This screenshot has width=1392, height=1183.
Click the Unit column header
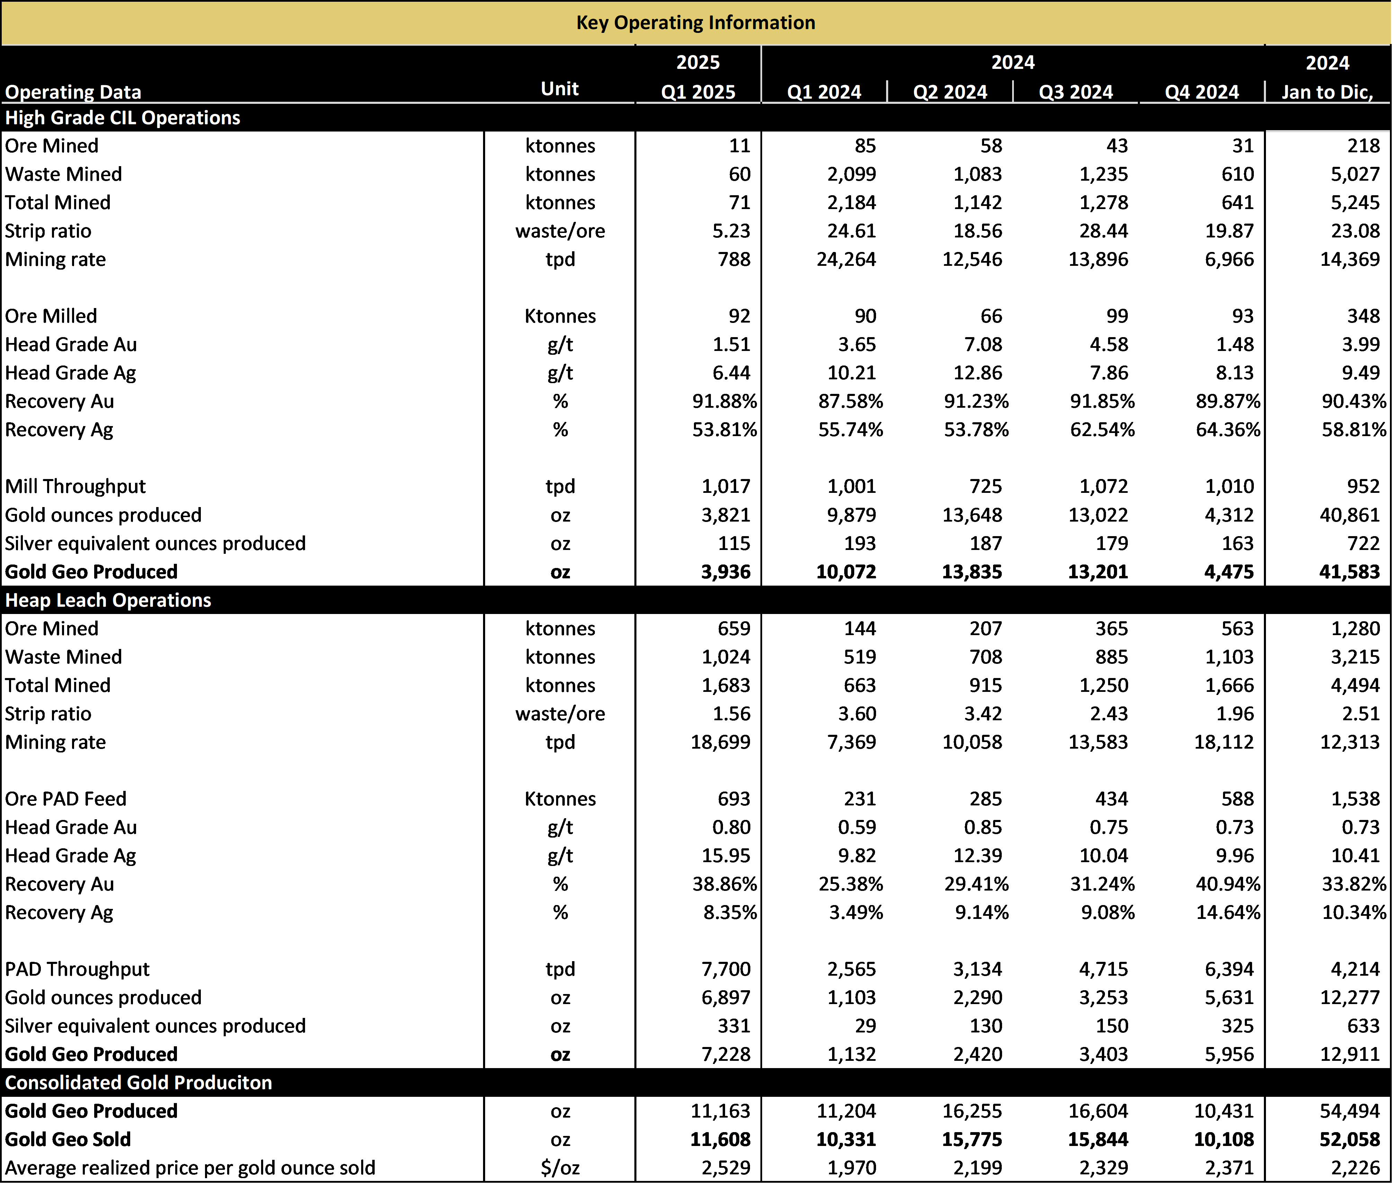tap(560, 89)
